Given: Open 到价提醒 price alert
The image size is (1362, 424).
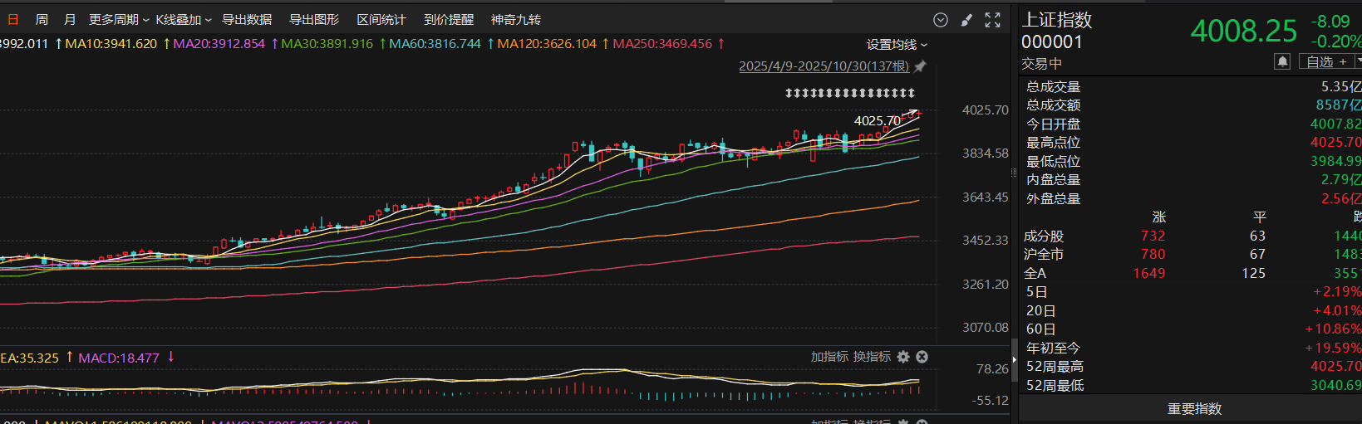Looking at the screenshot, I should (449, 19).
